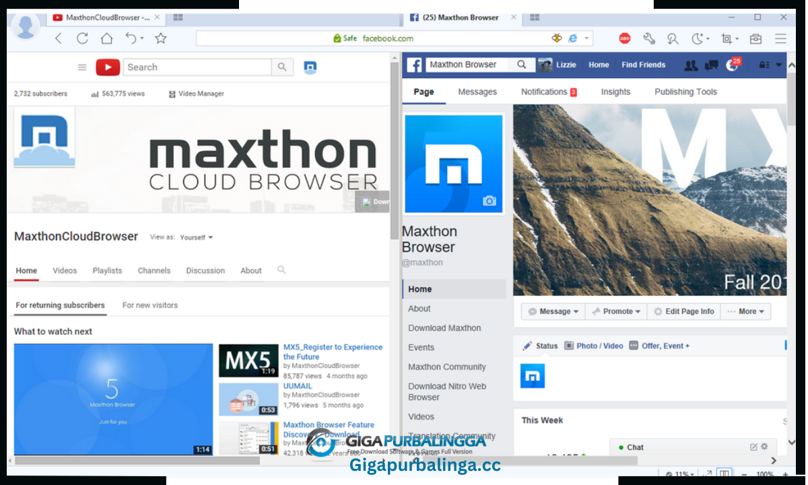Update profile picture via camera icon
The image size is (808, 485).
tap(490, 201)
